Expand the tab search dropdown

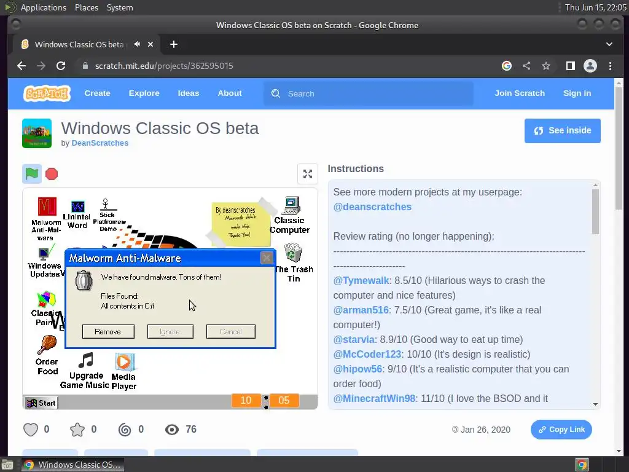pyautogui.click(x=609, y=44)
